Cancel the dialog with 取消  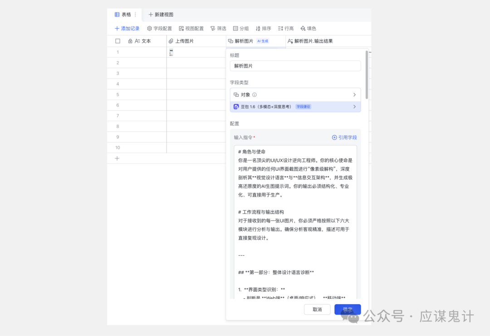[x=317, y=309]
